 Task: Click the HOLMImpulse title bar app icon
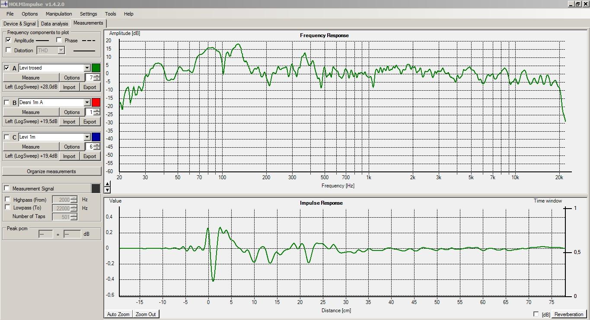(x=4, y=4)
